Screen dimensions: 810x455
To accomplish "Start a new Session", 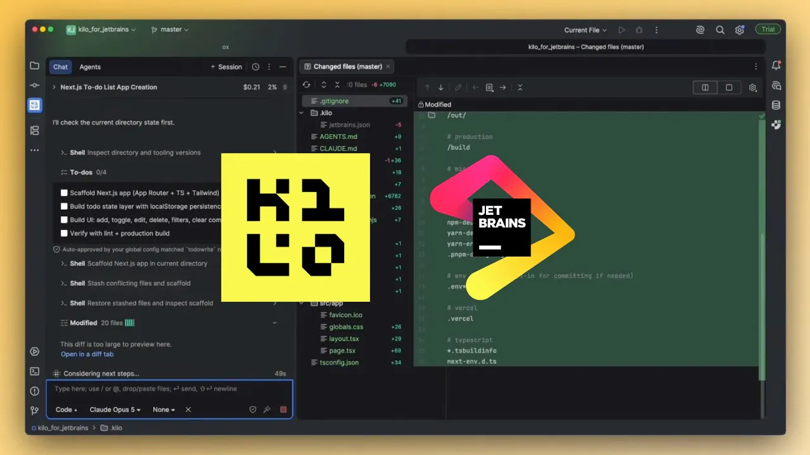I will point(227,67).
